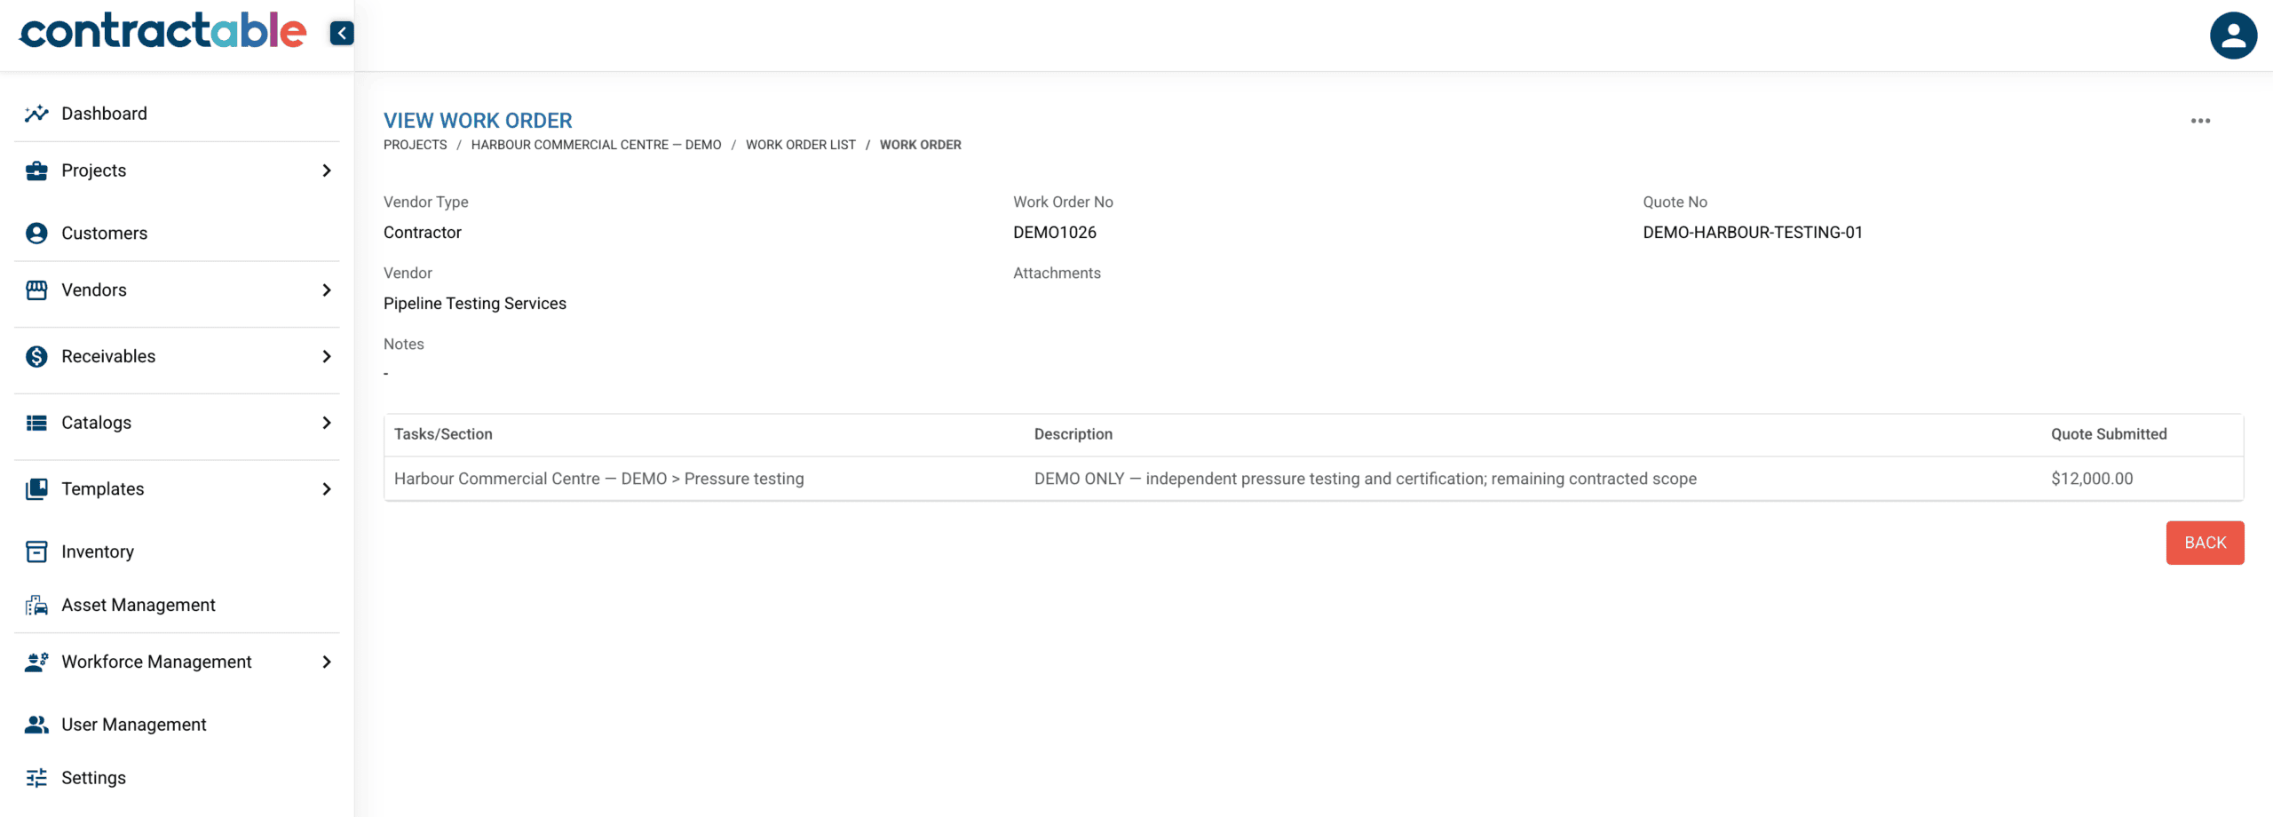This screenshot has width=2273, height=817.
Task: Click the User Management group icon
Action: [36, 725]
